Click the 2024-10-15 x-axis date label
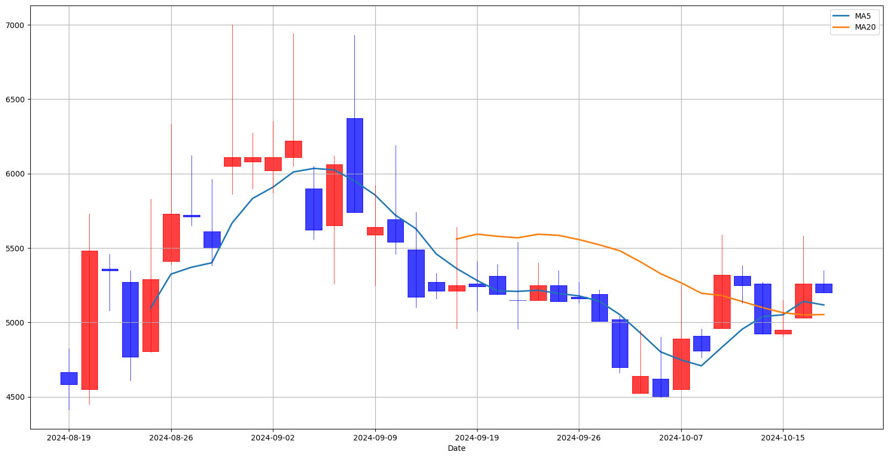This screenshot has width=888, height=458. [783, 438]
